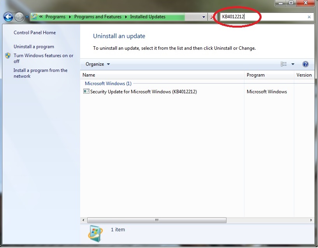The image size is (318, 248).
Task: Open Control Panel Home link
Action: (35, 33)
